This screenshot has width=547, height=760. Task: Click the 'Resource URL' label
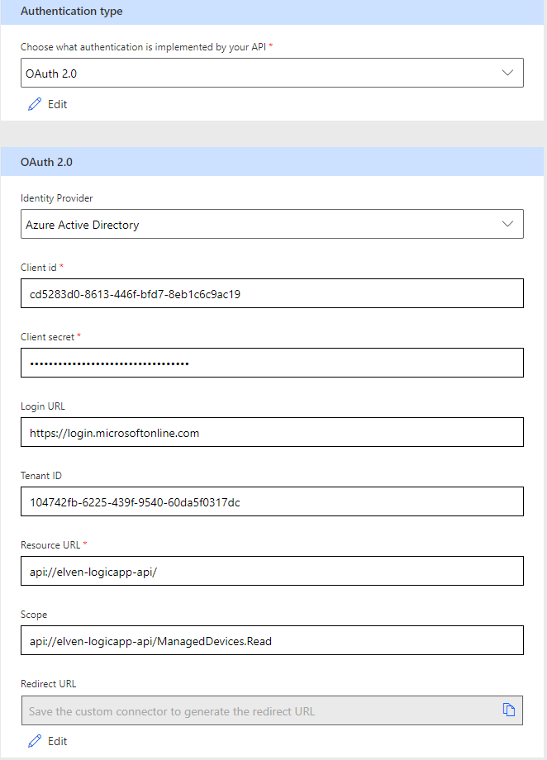[50, 544]
